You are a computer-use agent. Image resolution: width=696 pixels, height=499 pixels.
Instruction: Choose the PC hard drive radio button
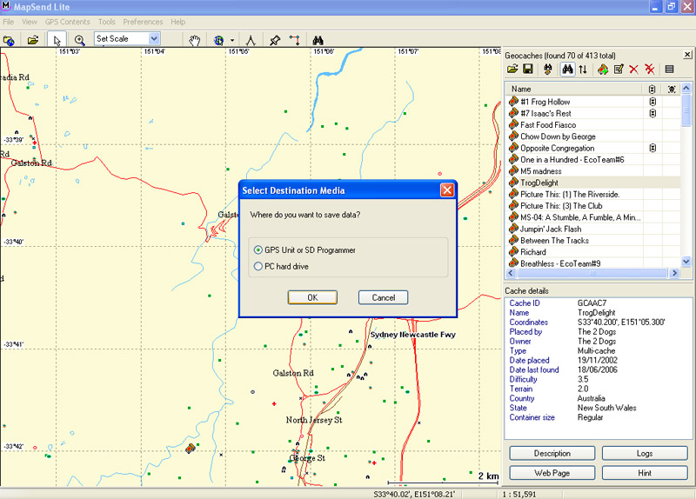[x=258, y=266]
